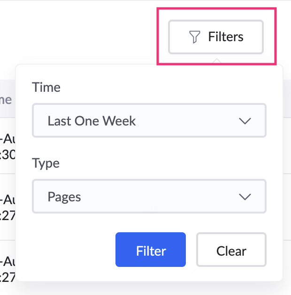Select the first table row ending in :30
This screenshot has height=295, width=291.
pos(8,146)
